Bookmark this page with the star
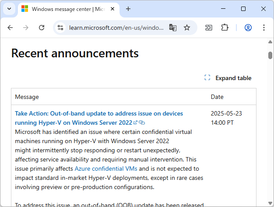This screenshot has height=207, width=274. (x=187, y=28)
